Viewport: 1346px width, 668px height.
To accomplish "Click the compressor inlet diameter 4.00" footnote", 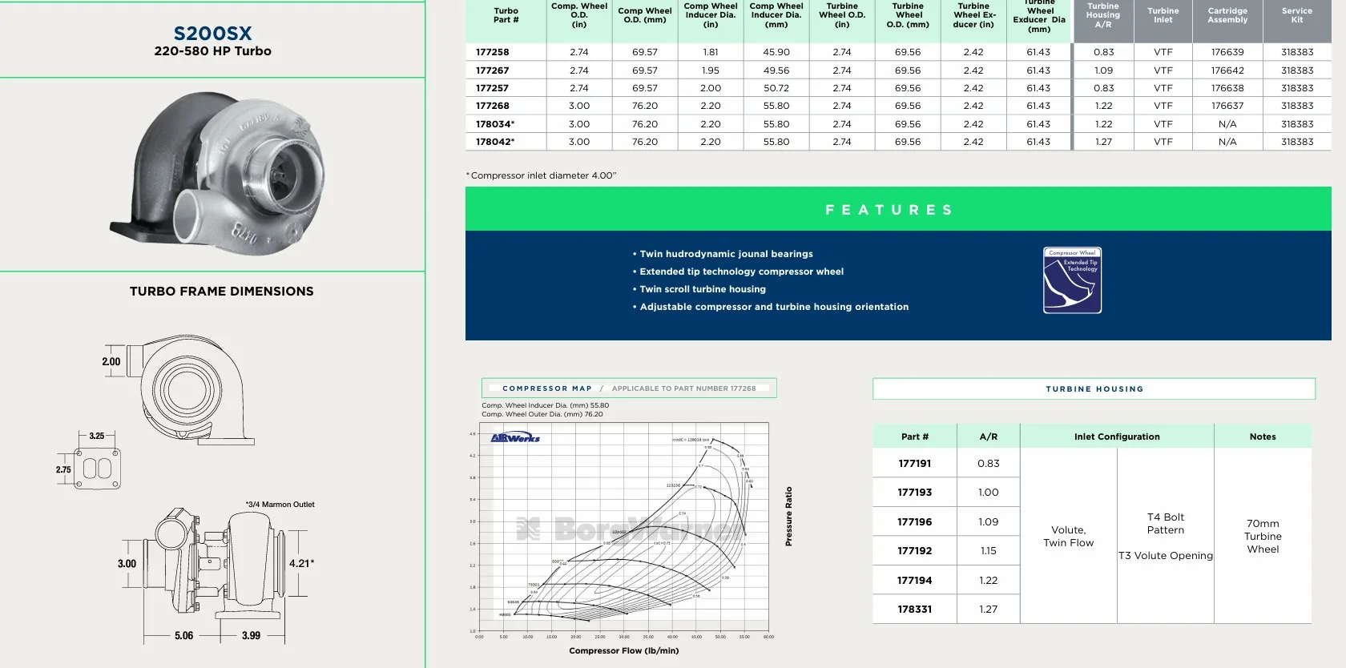I will coord(542,175).
